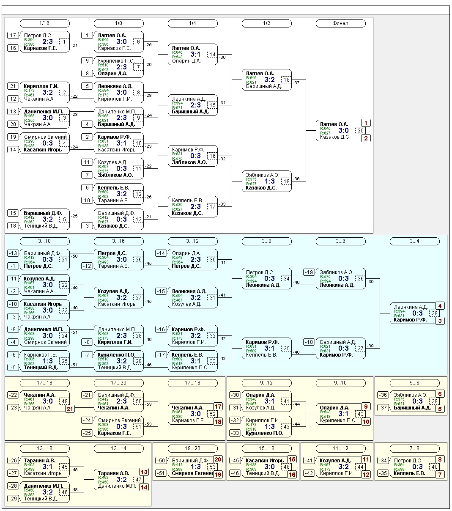
Task: Click place badge 11 by Козулев А.Д.
Action: tap(366, 459)
